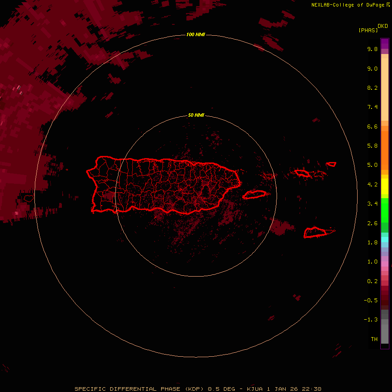Click the 1.8 colorbar scale value
Image resolution: width=392 pixels, height=392 pixels.
point(372,243)
